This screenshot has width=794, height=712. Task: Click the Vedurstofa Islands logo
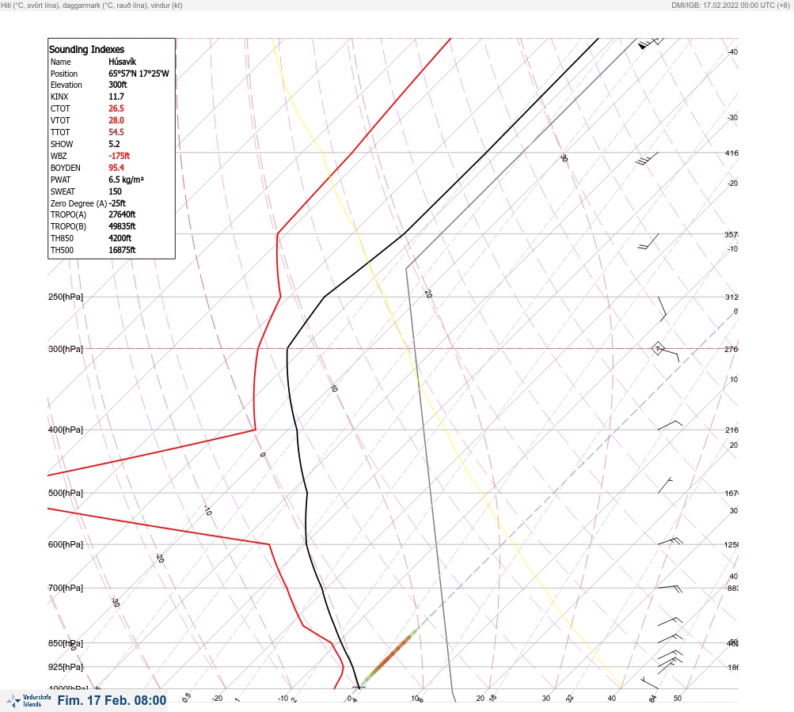pyautogui.click(x=28, y=700)
